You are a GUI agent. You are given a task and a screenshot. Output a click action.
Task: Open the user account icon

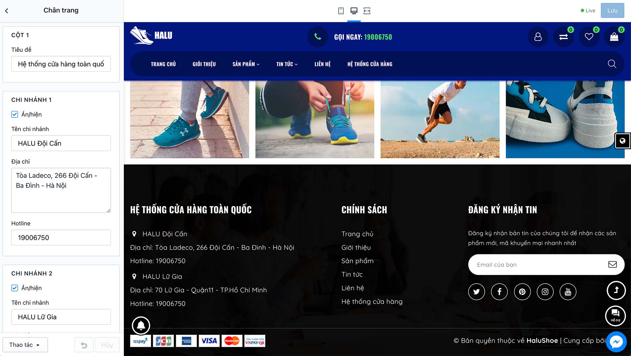point(538,37)
